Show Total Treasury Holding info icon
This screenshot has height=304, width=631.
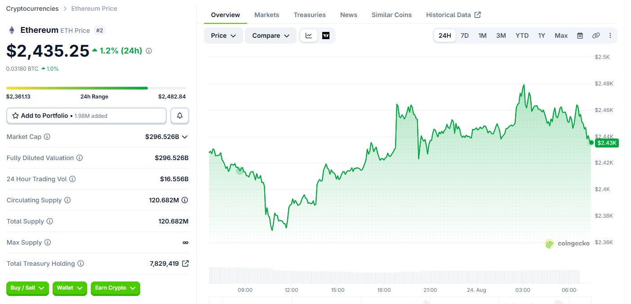(x=80, y=264)
